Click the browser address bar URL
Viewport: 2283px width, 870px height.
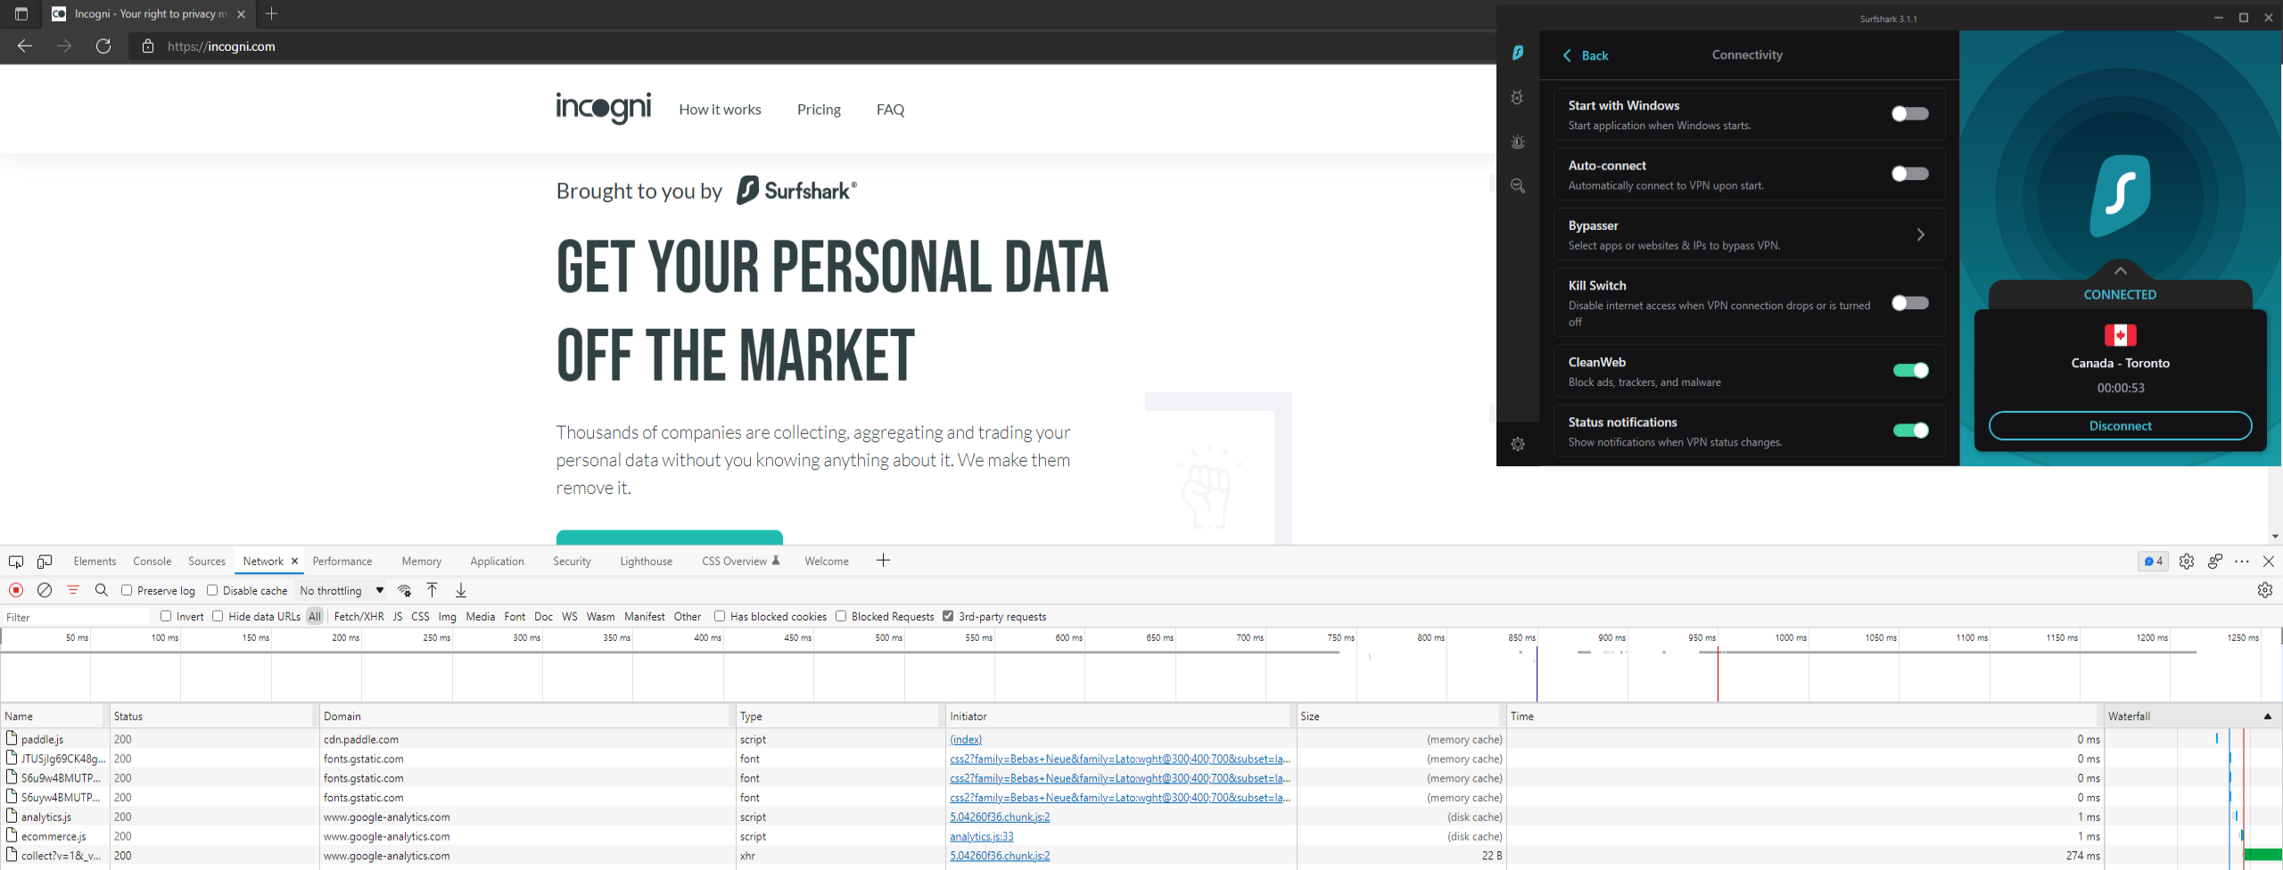(x=221, y=46)
